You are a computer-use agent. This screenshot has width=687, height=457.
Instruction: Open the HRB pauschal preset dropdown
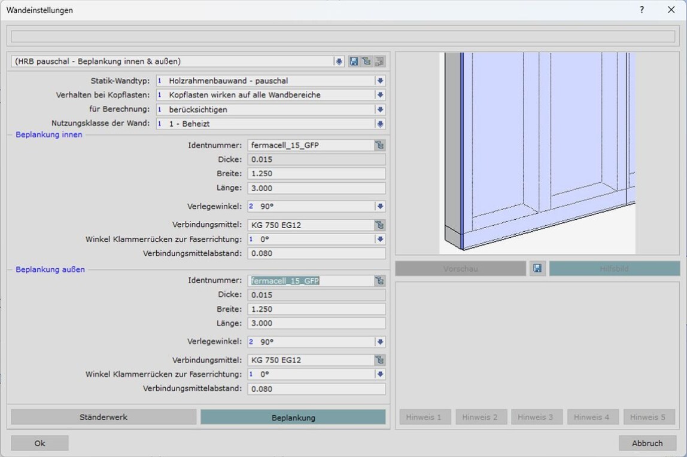[339, 62]
